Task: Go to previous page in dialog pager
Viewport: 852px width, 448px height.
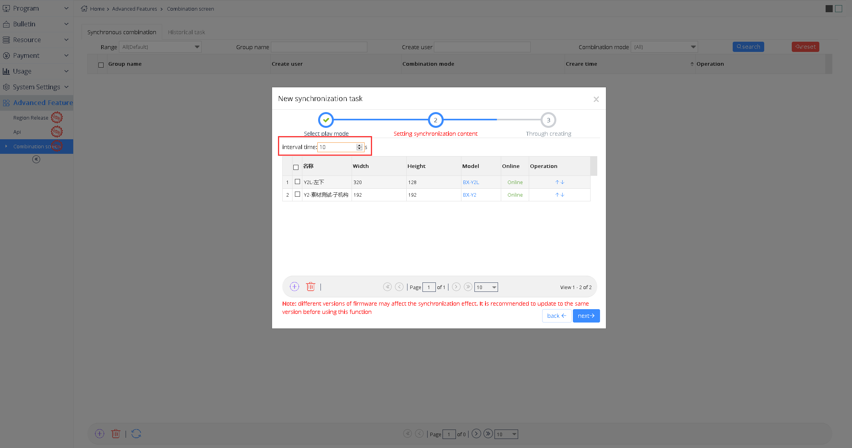Action: [x=399, y=287]
